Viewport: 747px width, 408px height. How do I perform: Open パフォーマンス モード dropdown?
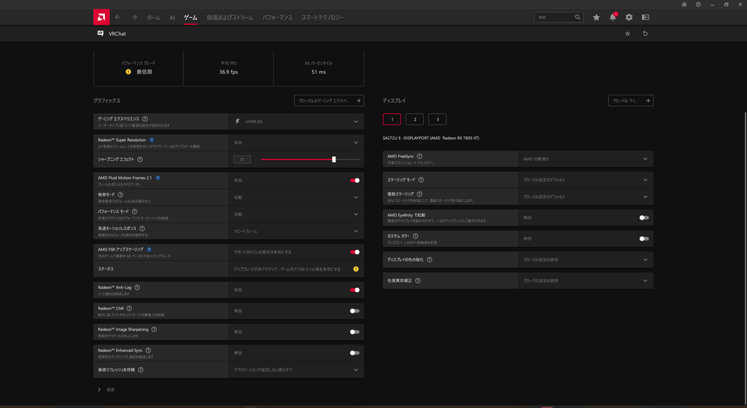point(296,214)
